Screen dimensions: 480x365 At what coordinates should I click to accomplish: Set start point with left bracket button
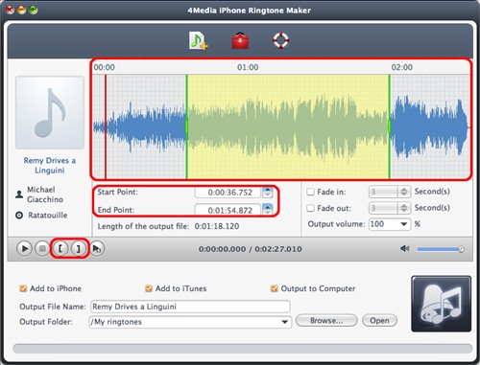click(60, 248)
